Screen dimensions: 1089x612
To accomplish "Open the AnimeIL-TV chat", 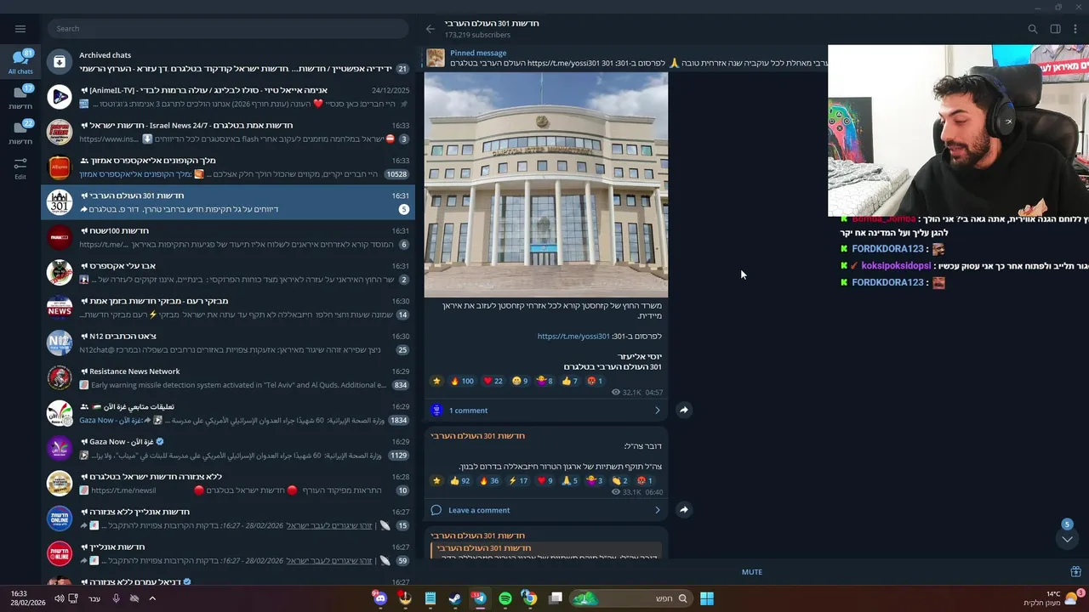I will tap(228, 97).
